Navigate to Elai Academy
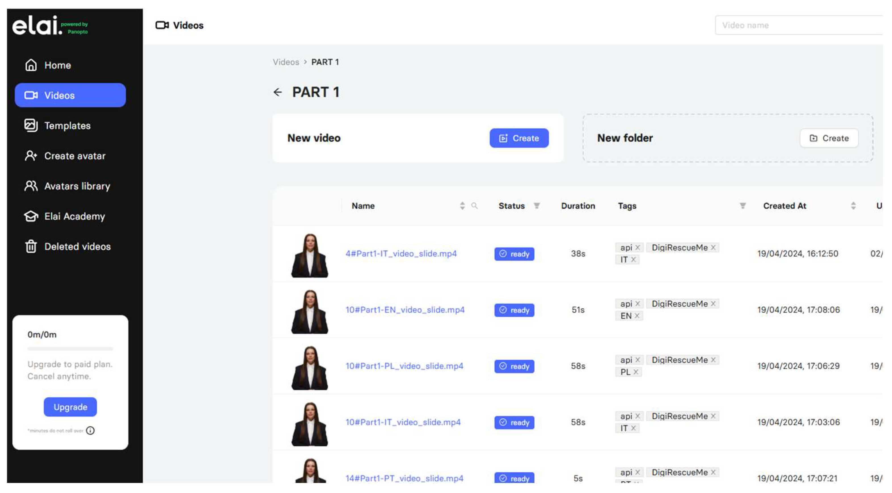This screenshot has width=892, height=493. coord(74,216)
